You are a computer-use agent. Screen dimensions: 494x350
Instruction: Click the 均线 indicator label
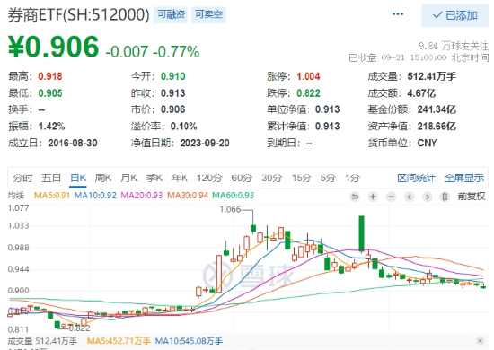(x=16, y=196)
